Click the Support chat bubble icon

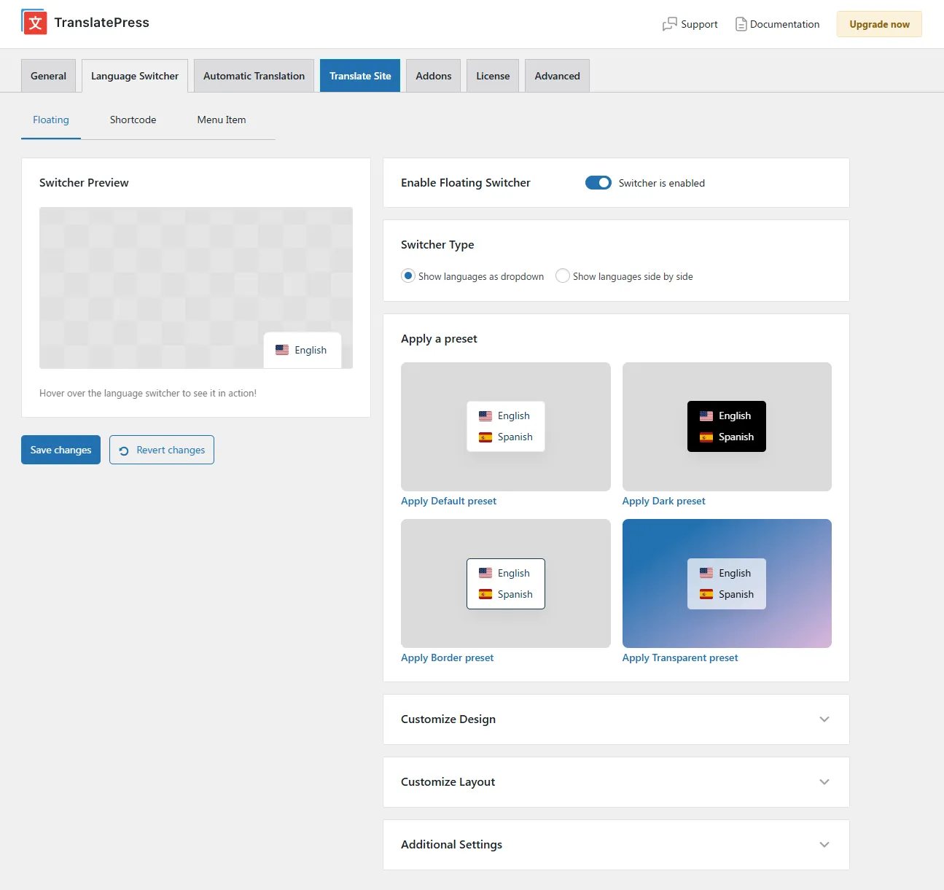(669, 24)
